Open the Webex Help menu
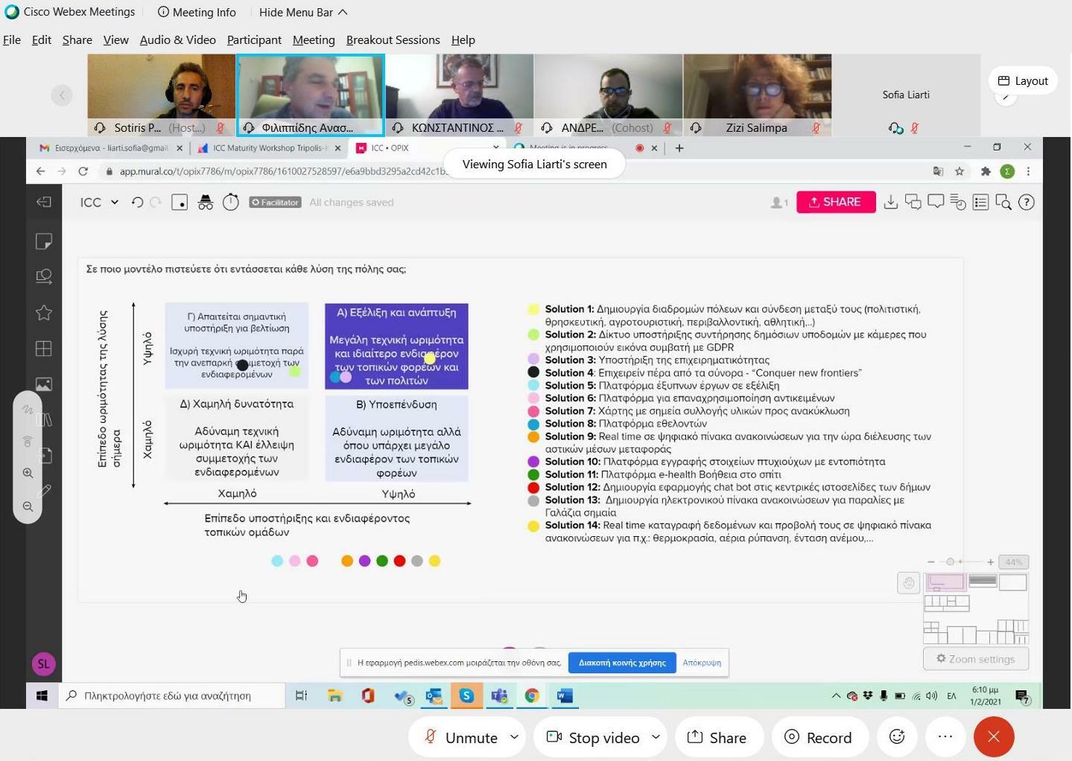Screen dimensions: 1072x761 coord(463,39)
